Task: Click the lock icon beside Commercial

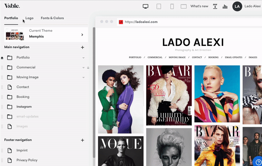Action: click(x=88, y=67)
